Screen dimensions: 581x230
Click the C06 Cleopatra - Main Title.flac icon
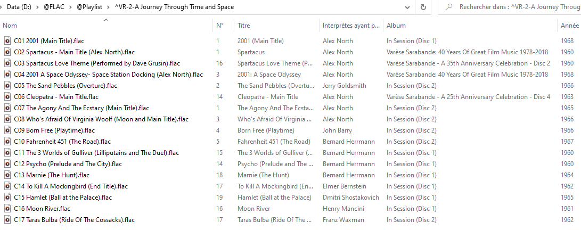7,97
